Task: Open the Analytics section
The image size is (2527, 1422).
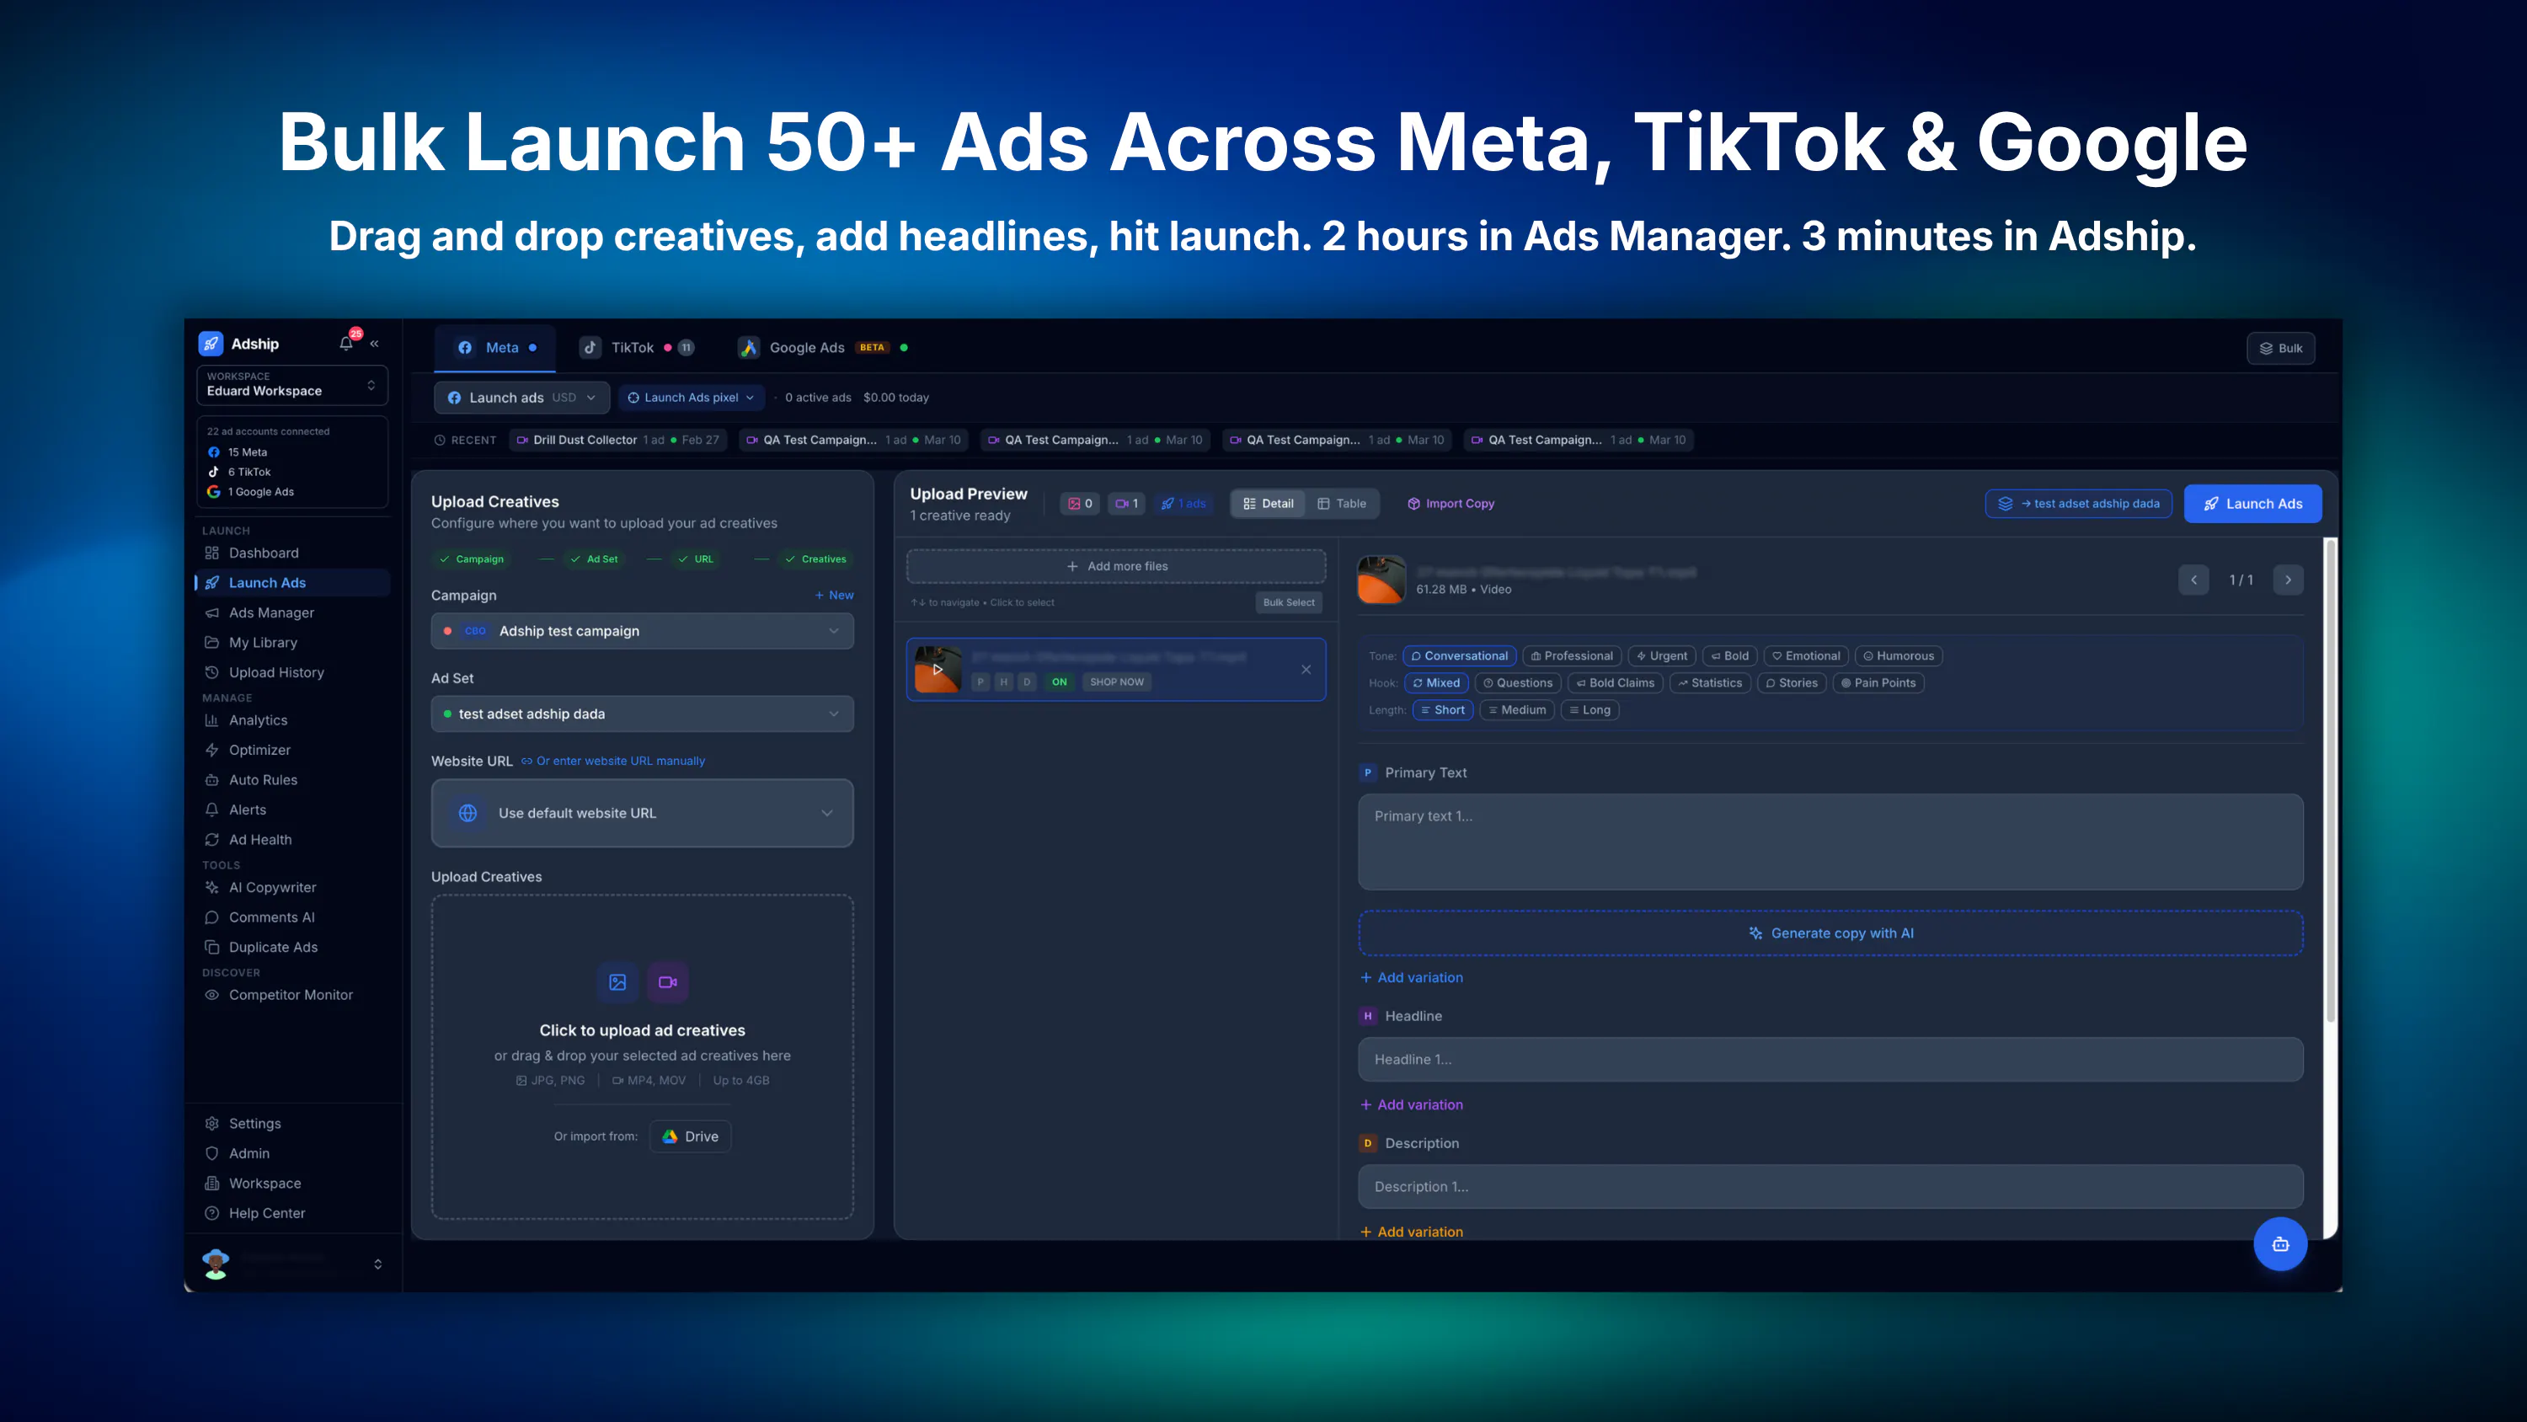Action: tap(257, 720)
